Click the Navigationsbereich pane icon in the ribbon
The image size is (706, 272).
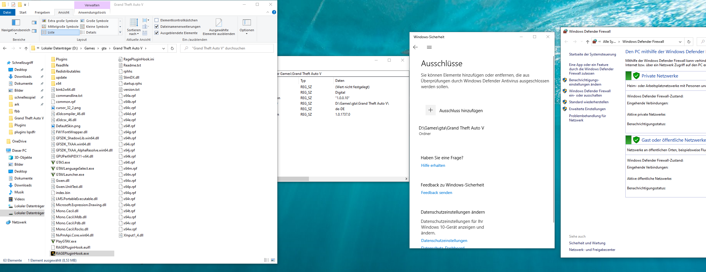tap(16, 23)
